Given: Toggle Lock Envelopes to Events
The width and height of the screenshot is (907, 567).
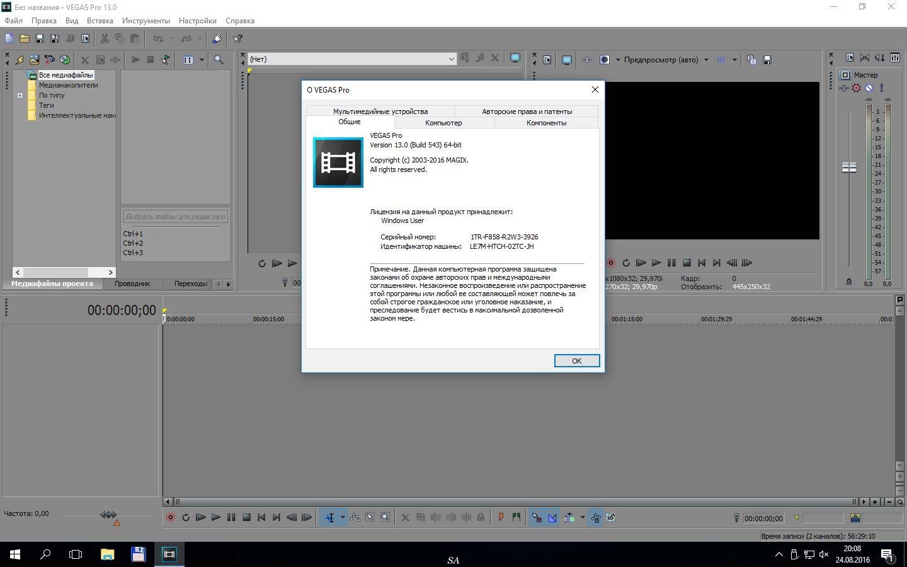Looking at the screenshot, I should 595,517.
